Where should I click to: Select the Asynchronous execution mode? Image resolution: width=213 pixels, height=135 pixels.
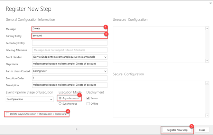[60, 98]
